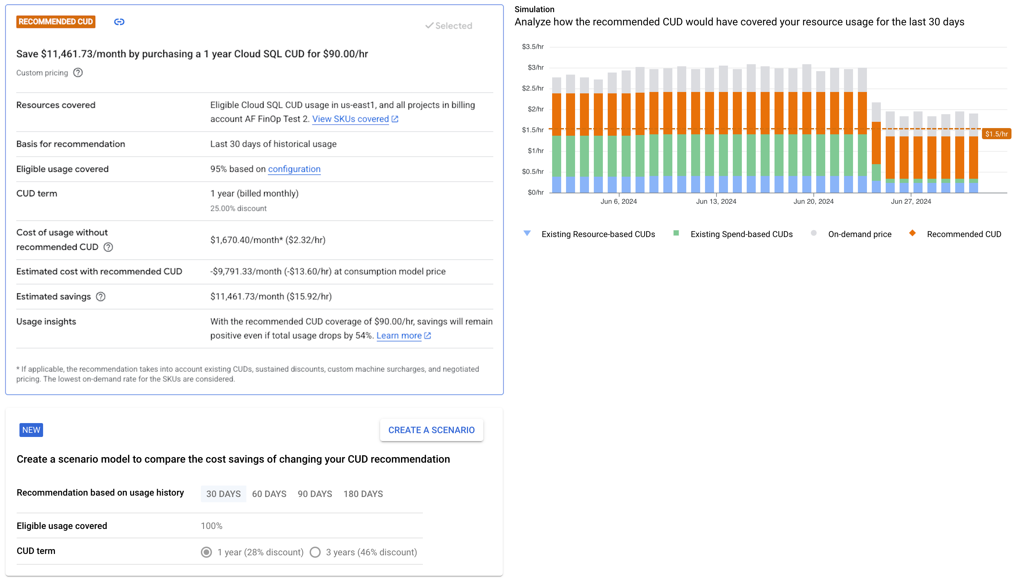Toggle the On-demand price legend entry
This screenshot has width=1016, height=581.
859,234
